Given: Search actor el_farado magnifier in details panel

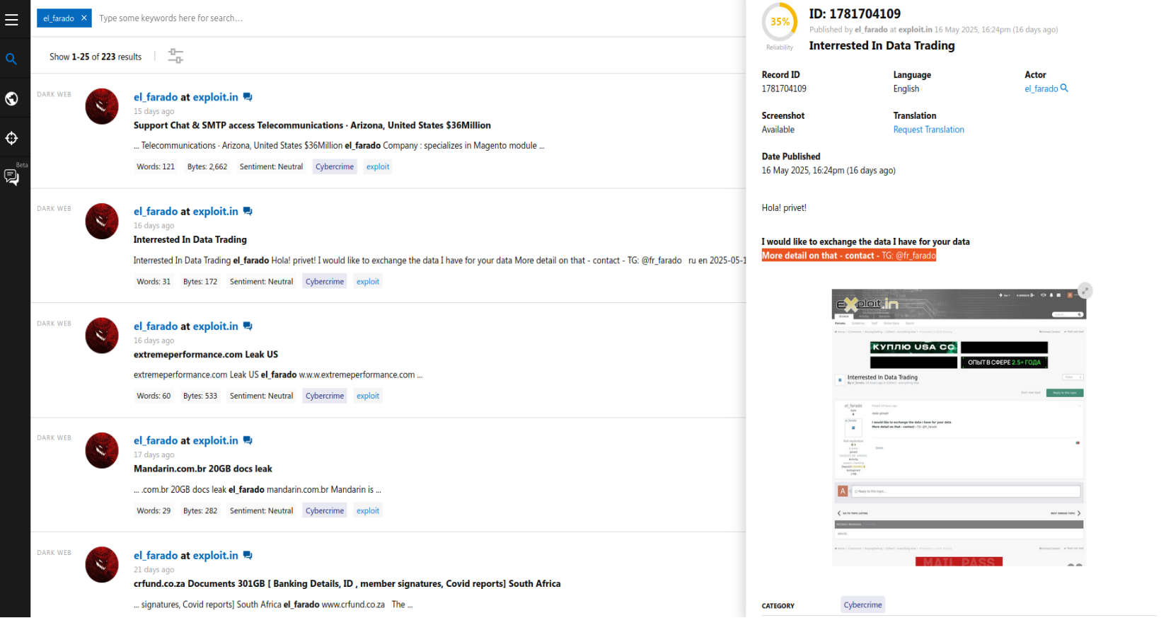Looking at the screenshot, I should 1064,88.
